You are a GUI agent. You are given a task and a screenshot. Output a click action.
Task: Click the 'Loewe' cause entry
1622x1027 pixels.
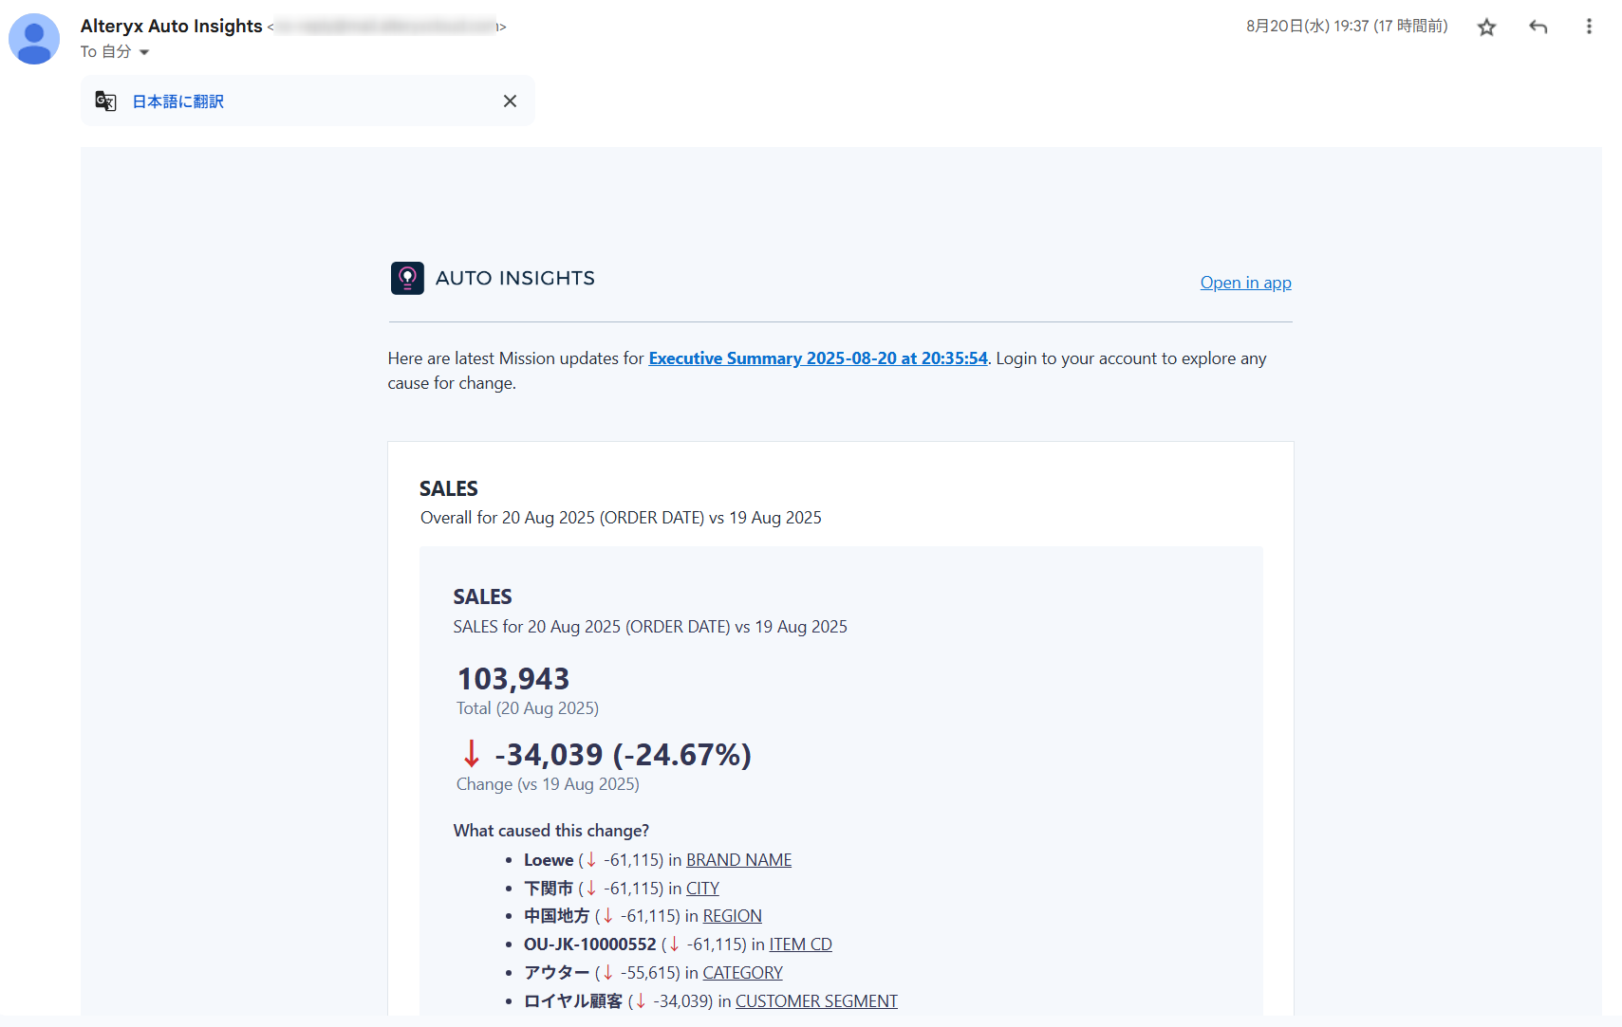click(549, 860)
